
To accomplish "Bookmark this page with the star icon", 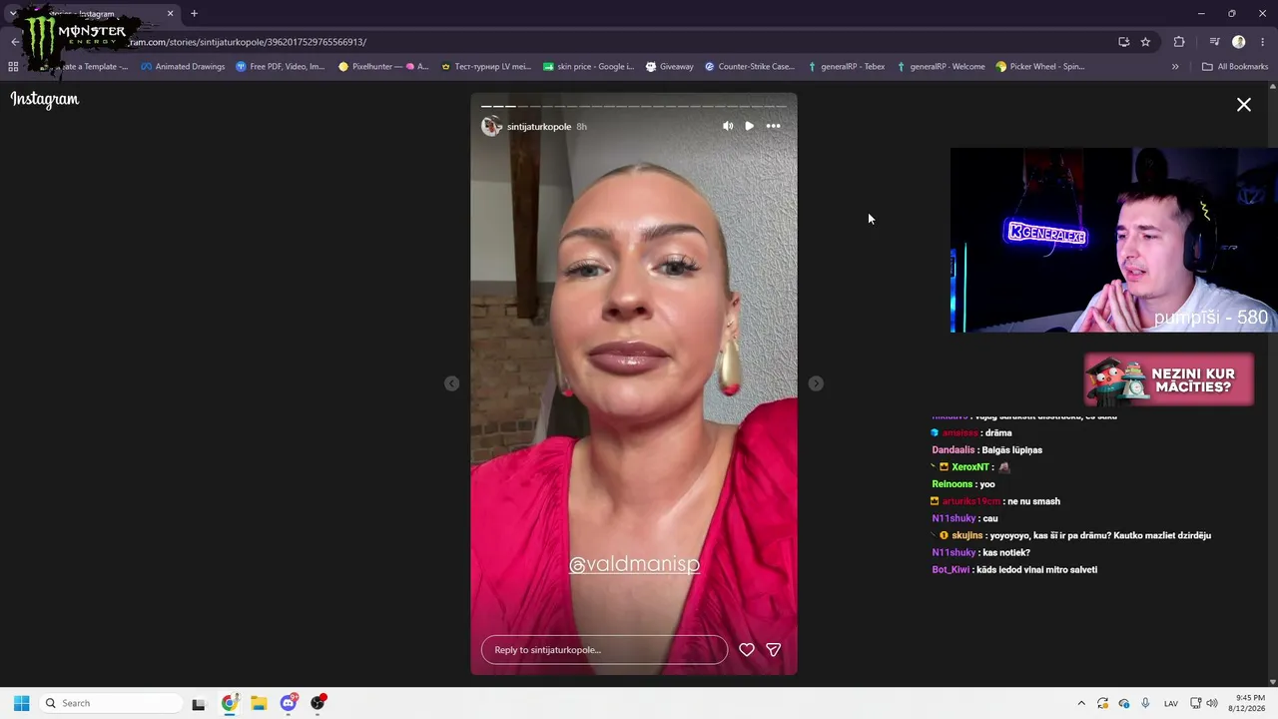I will click(1145, 42).
